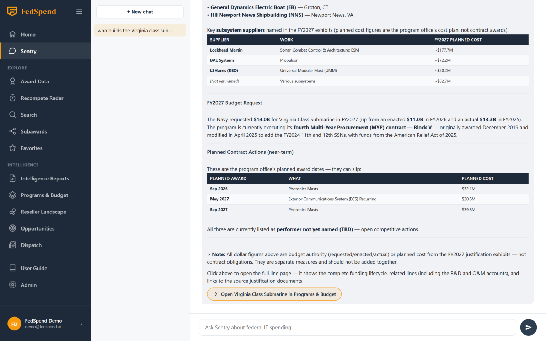The height and width of the screenshot is (341, 546).
Task: Open the Home menu item
Action: click(45, 34)
